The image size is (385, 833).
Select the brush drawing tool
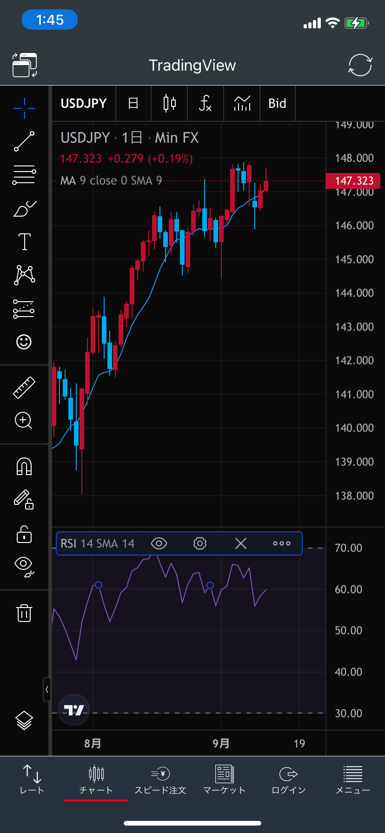click(24, 209)
